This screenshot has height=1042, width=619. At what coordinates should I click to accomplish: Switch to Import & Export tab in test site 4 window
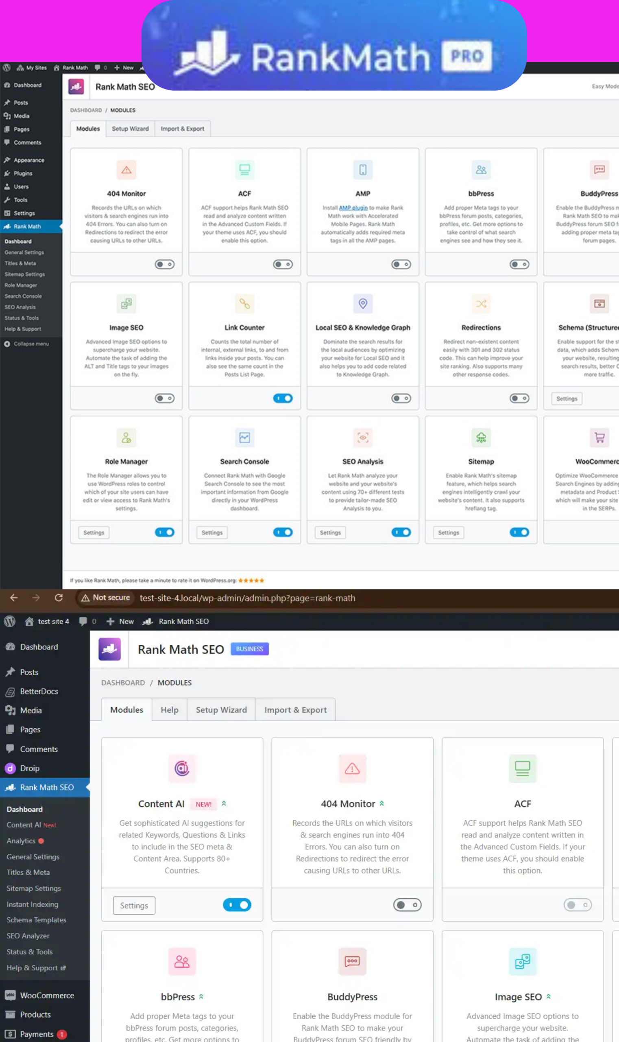click(x=295, y=710)
